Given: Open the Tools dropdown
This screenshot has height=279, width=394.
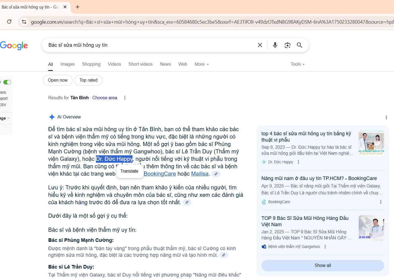Looking at the screenshot, I should click(298, 64).
